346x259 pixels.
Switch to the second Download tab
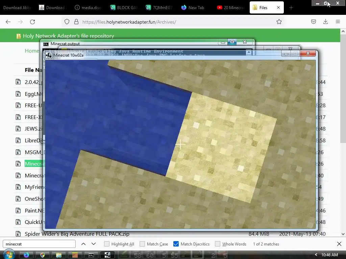[x=52, y=7]
